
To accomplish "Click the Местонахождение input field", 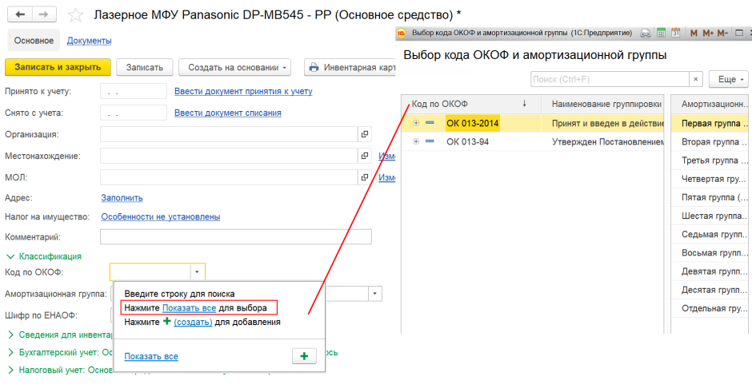I will (x=230, y=156).
